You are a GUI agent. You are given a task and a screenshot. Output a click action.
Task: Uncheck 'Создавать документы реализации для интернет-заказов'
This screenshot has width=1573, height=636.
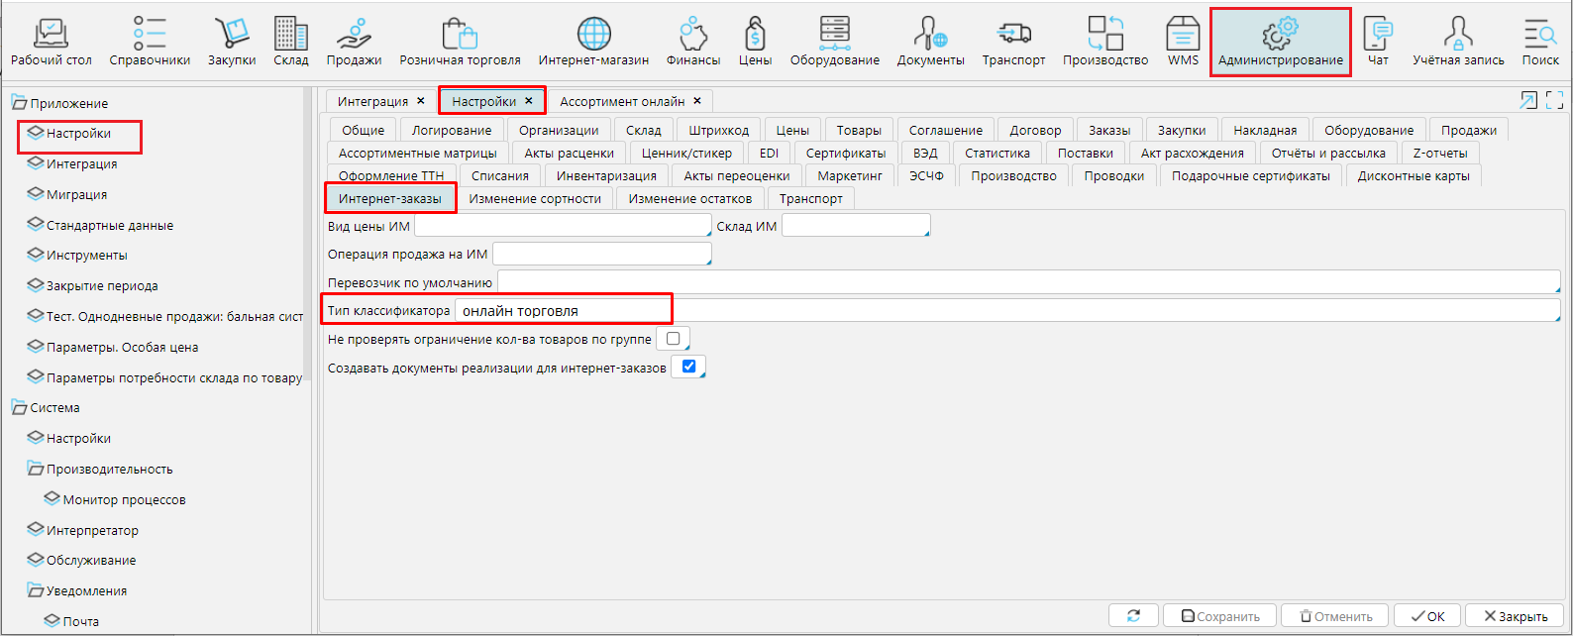(688, 367)
